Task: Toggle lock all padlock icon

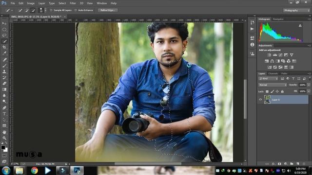Action: pos(282,91)
